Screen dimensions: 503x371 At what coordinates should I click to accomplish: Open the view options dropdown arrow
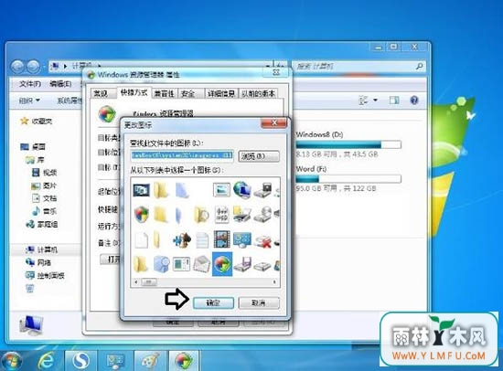click(x=375, y=101)
